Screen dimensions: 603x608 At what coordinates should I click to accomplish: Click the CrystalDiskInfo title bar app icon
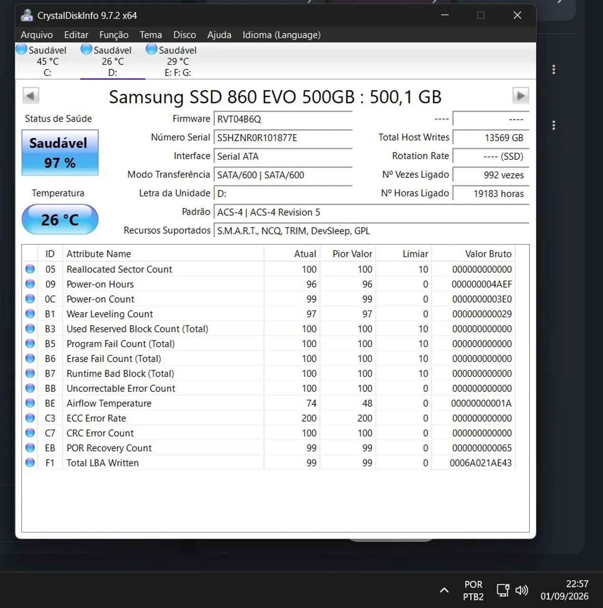click(x=27, y=15)
